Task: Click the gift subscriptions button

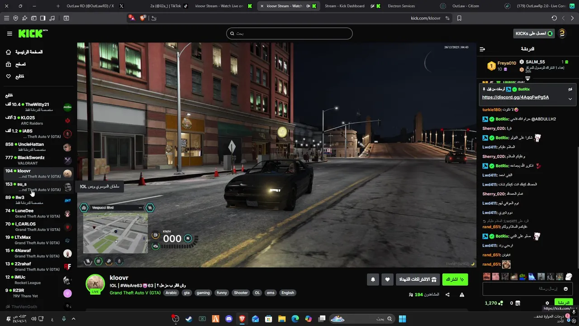Action: click(x=418, y=279)
